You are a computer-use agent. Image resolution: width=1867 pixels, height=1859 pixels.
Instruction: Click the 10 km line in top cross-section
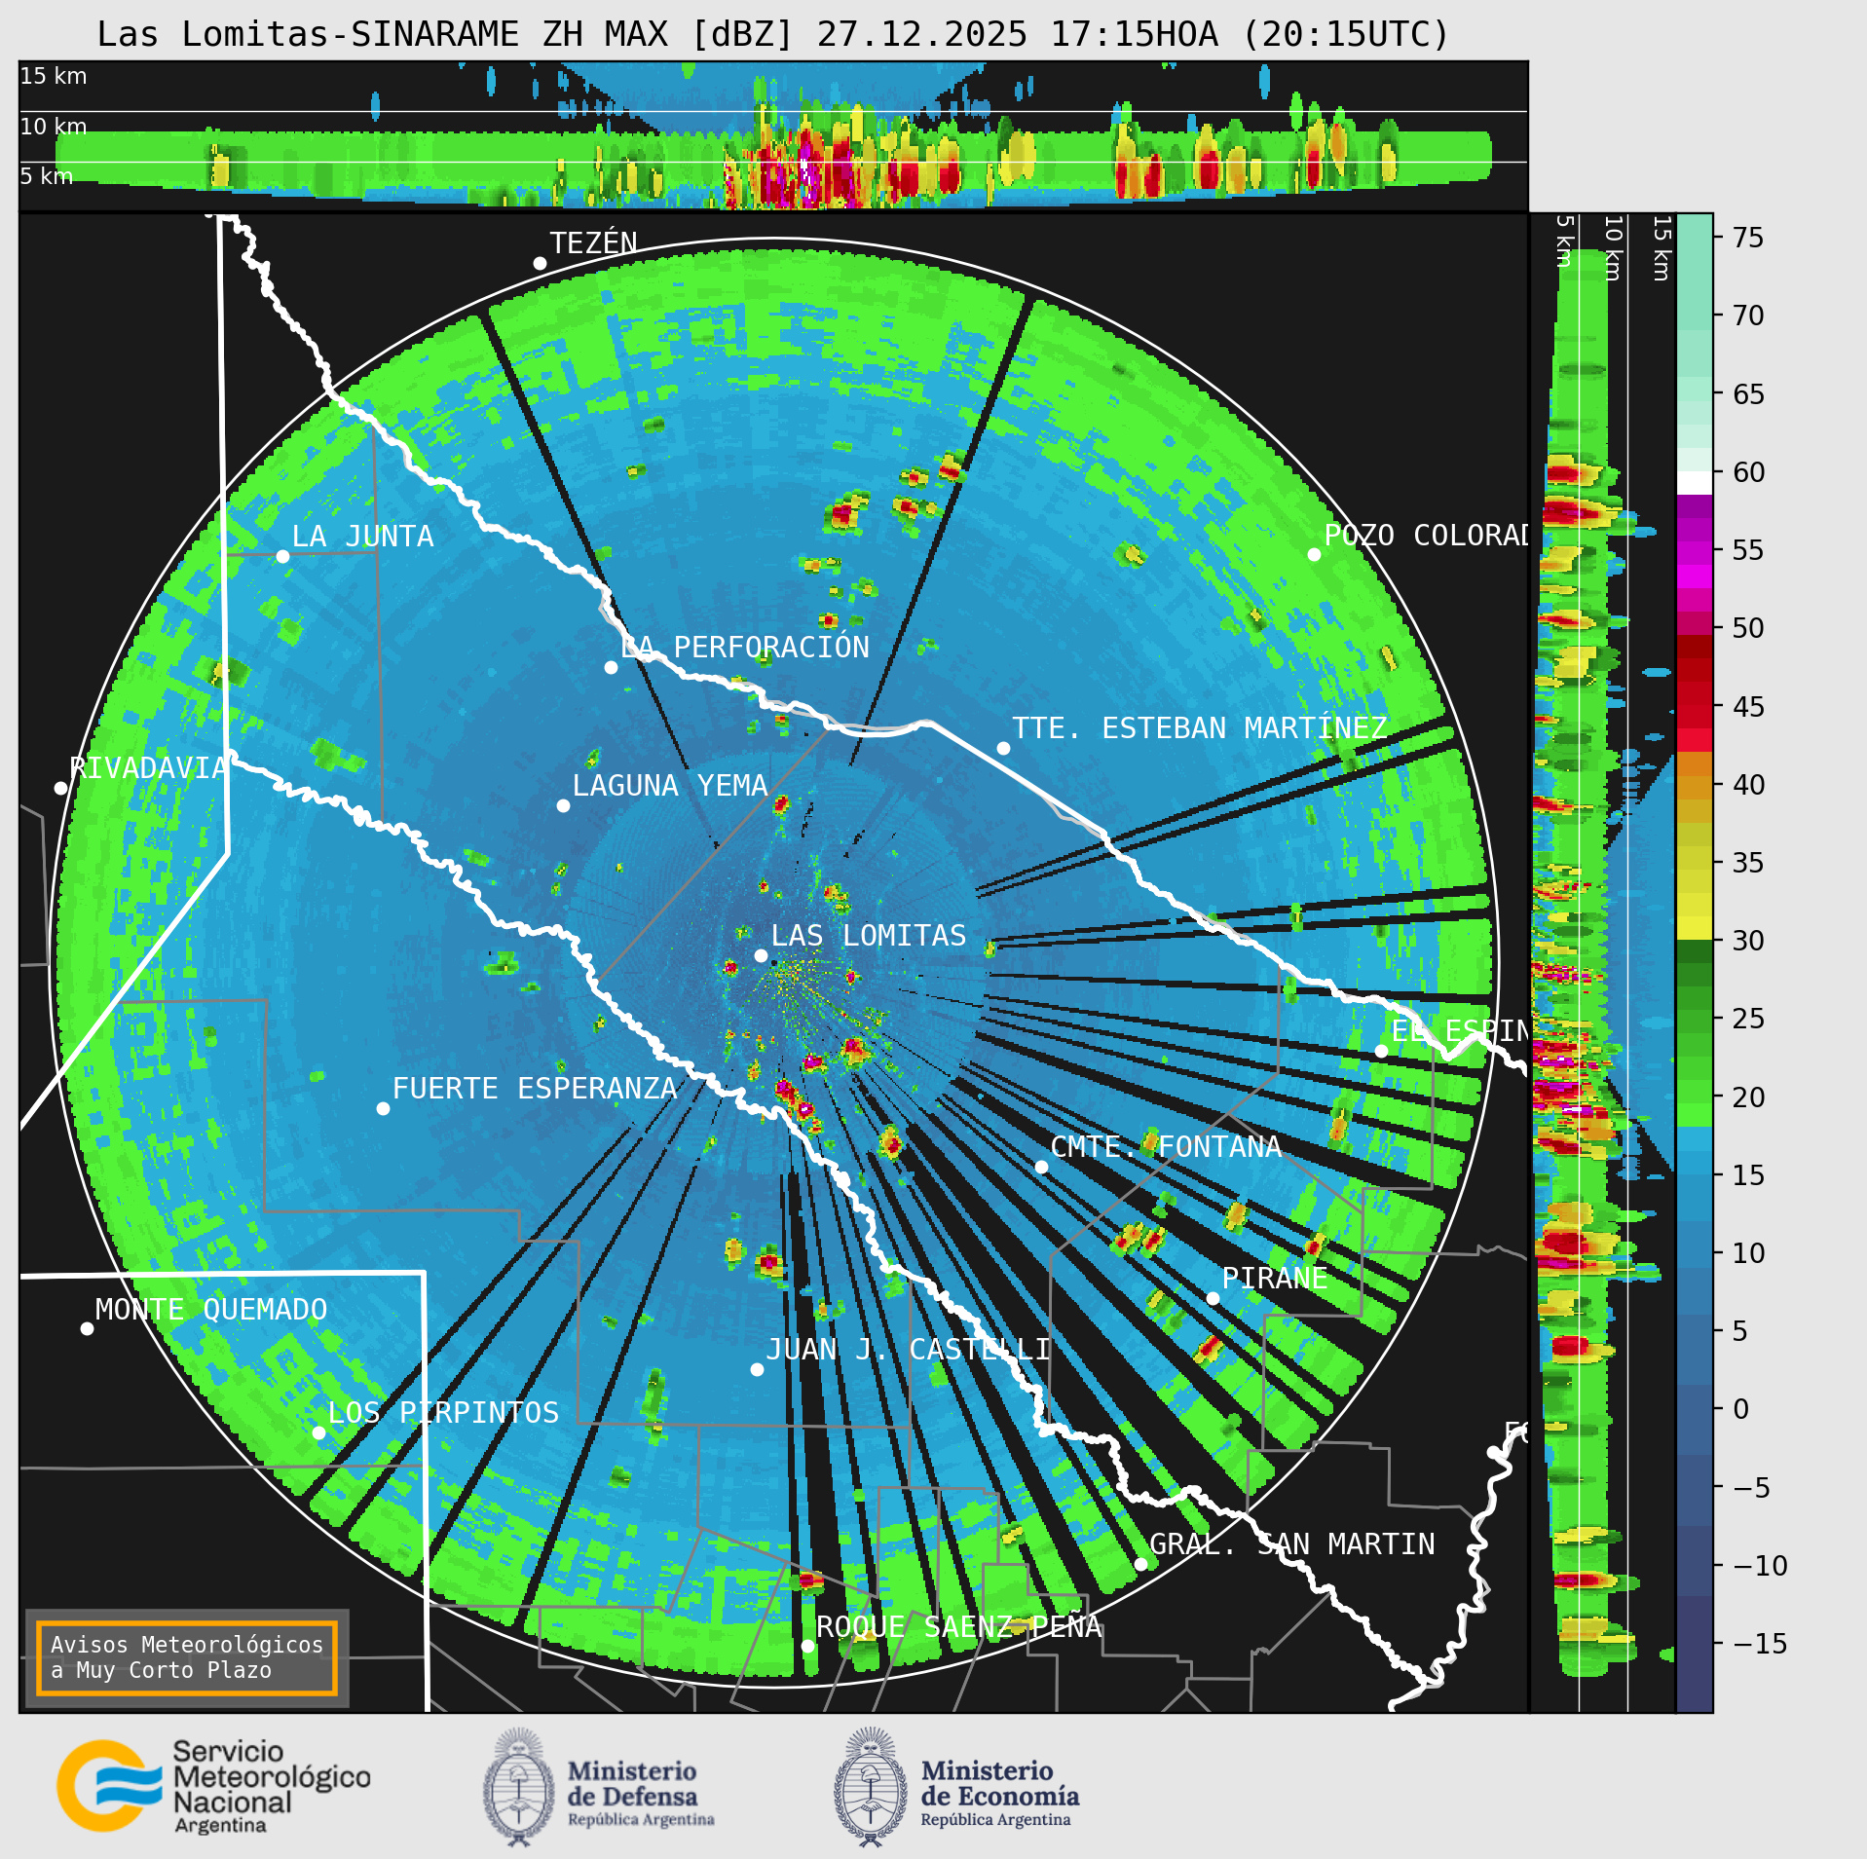click(773, 111)
